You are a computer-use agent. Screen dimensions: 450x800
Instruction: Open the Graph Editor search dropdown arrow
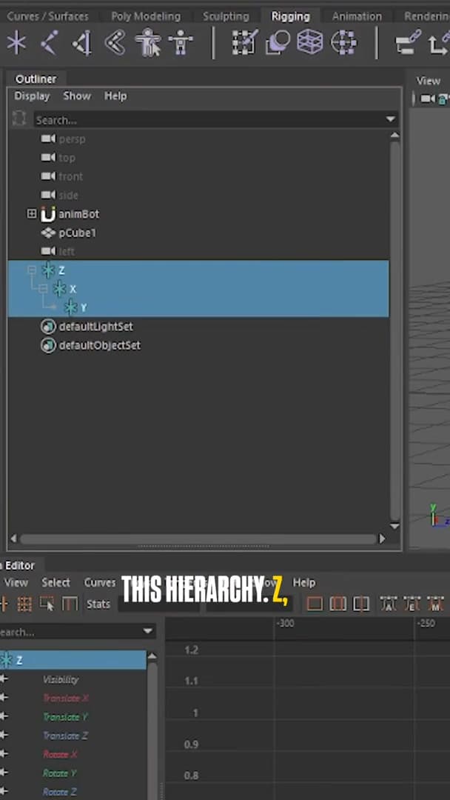[x=148, y=631]
